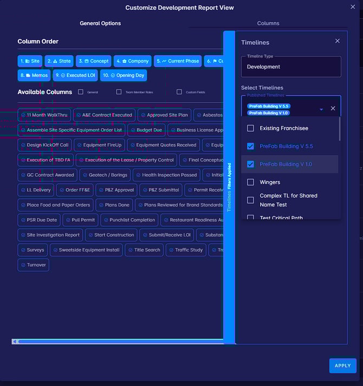Select the Opening Day column chip
The image size is (363, 386).
coord(123,75)
